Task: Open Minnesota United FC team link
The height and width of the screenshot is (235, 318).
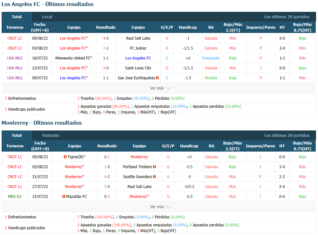Action: [73, 58]
